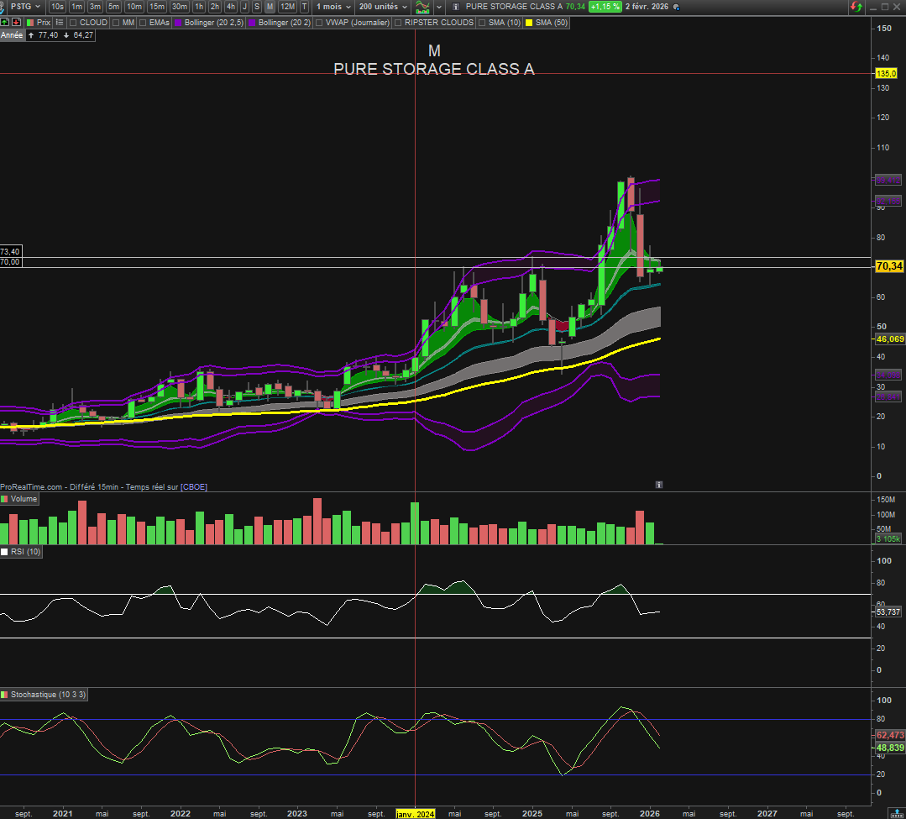
Task: Click the Volume indicator label
Action: tap(19, 499)
